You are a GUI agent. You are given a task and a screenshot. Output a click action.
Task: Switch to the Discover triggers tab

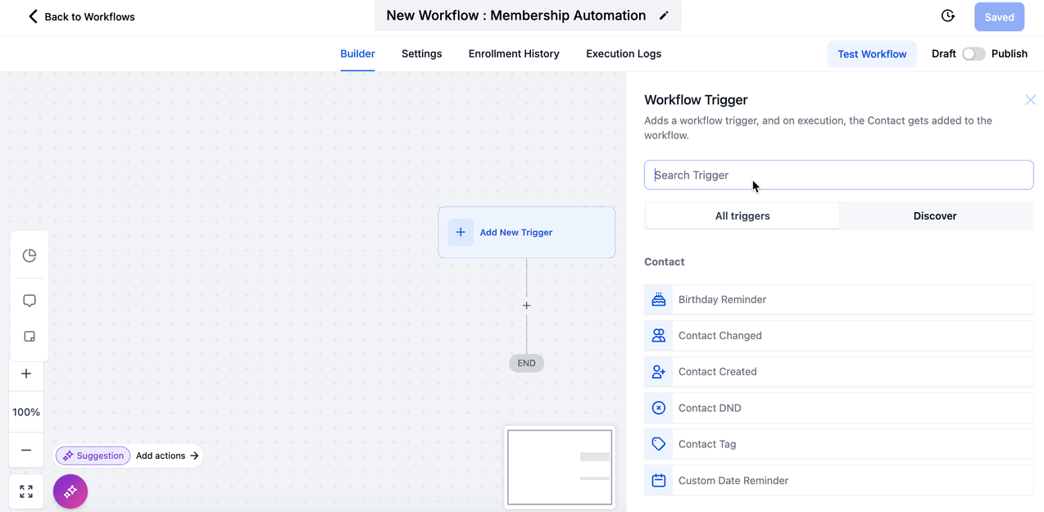(935, 216)
